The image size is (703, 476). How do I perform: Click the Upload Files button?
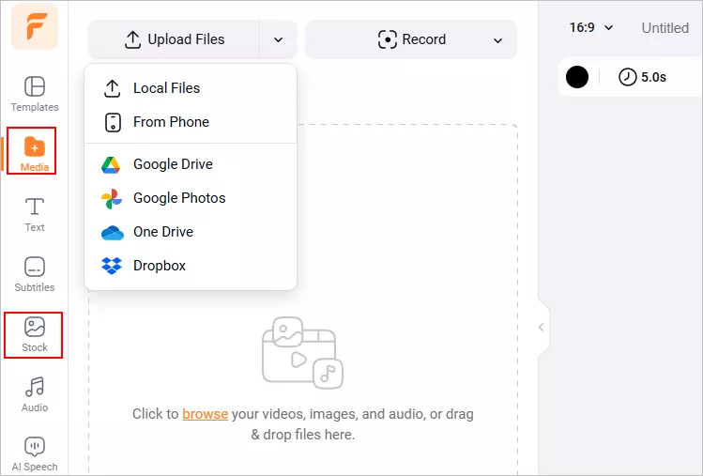174,39
